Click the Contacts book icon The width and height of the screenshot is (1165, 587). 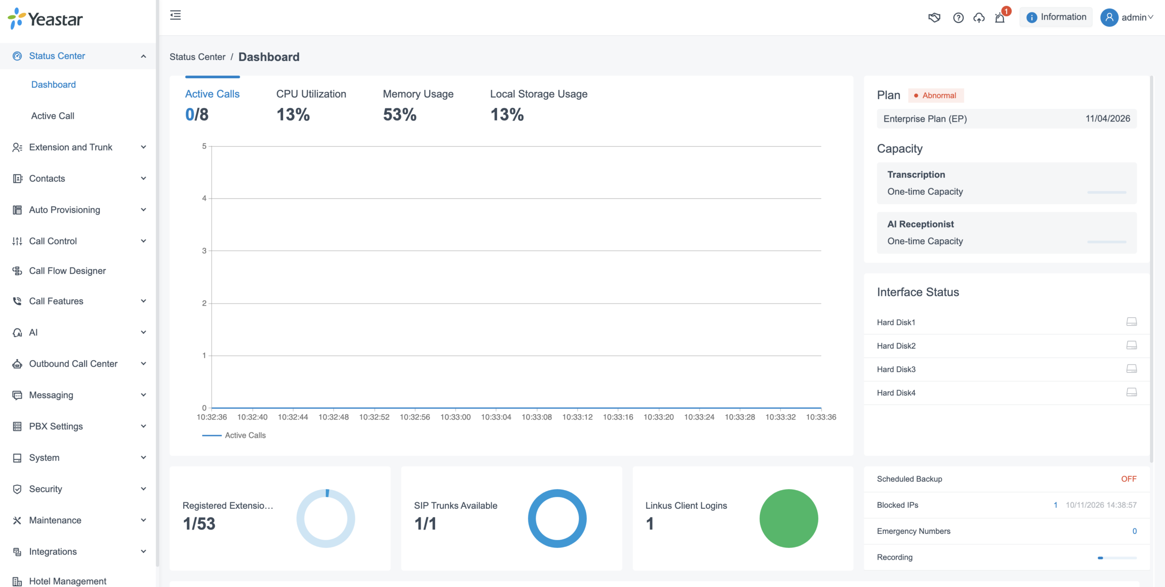tap(17, 178)
